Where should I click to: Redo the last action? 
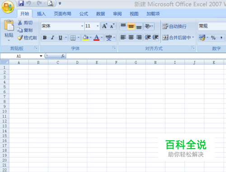(39, 3)
